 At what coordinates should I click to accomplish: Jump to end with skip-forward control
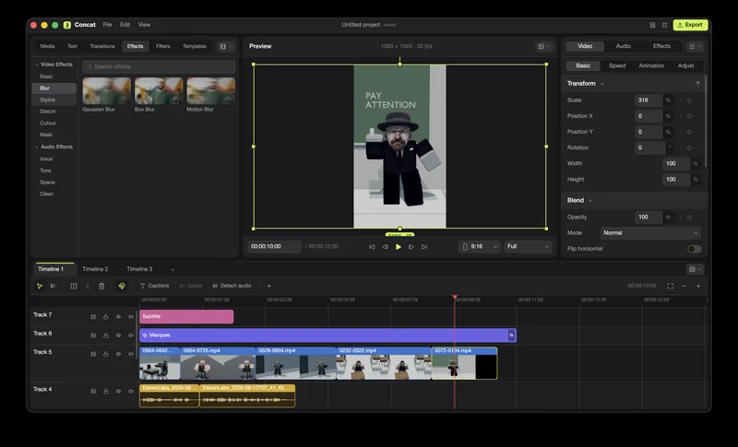pyautogui.click(x=424, y=247)
